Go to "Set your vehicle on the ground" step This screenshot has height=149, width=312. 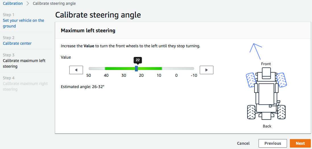[x=23, y=23]
